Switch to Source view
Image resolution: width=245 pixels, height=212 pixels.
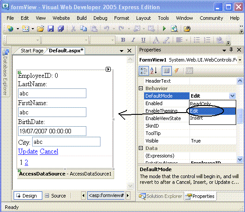click(56, 196)
